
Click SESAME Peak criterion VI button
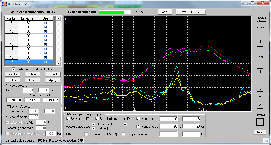click(260, 105)
